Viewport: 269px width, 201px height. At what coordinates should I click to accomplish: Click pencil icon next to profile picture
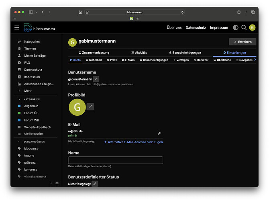coord(90,107)
